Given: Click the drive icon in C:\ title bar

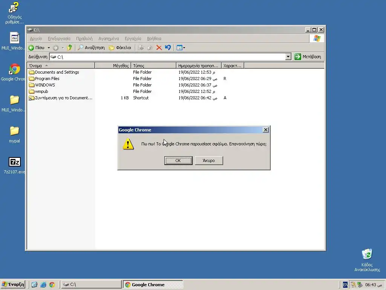Looking at the screenshot, I should point(30,30).
